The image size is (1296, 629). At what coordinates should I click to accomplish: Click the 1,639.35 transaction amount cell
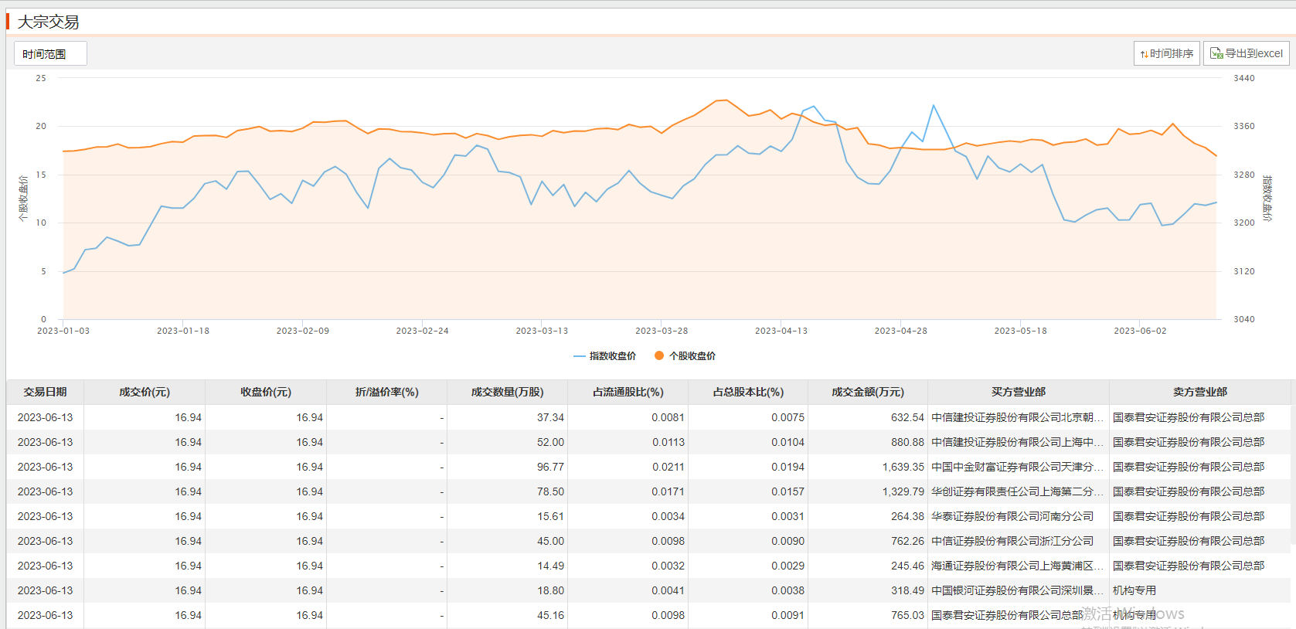pos(903,467)
